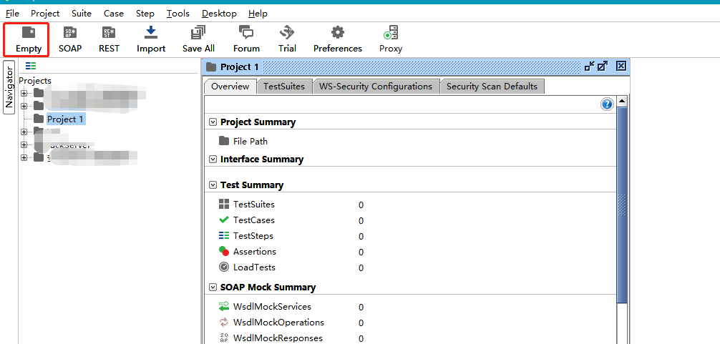Viewport: 720px width, 344px height.
Task: Collapse the Project Summary section
Action: [213, 122]
